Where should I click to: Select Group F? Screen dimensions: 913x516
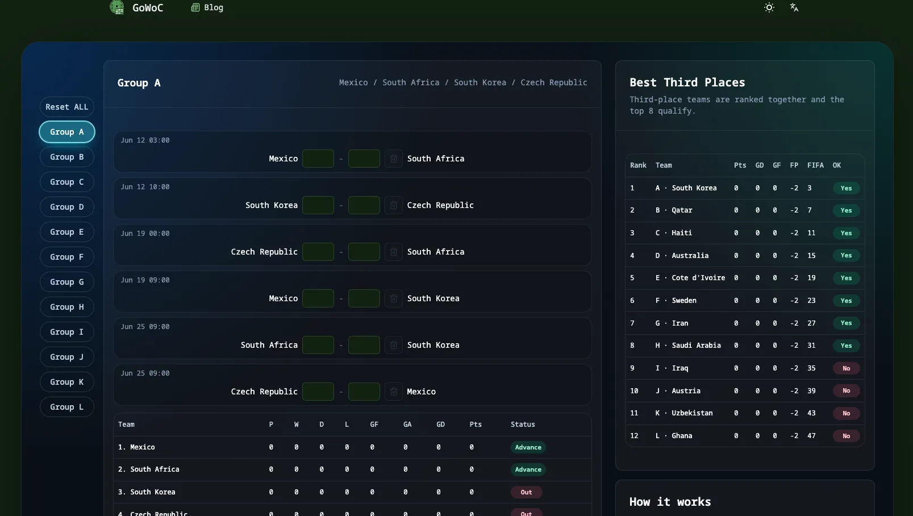coord(67,257)
